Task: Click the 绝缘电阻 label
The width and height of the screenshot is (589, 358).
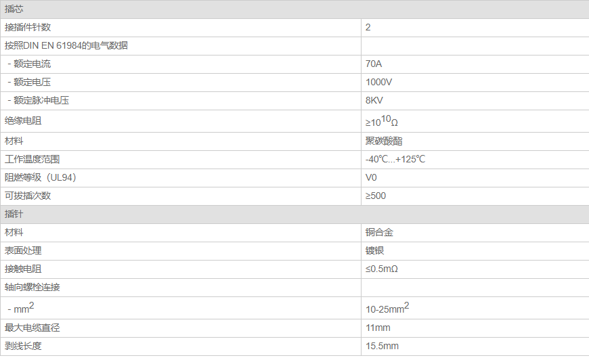Action: pyautogui.click(x=23, y=120)
